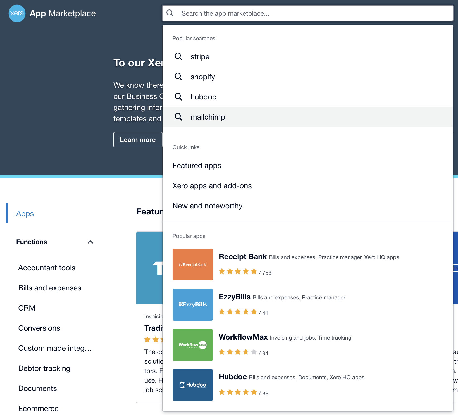Click the magnifier icon beside stripe
458x415 pixels.
(x=178, y=56)
